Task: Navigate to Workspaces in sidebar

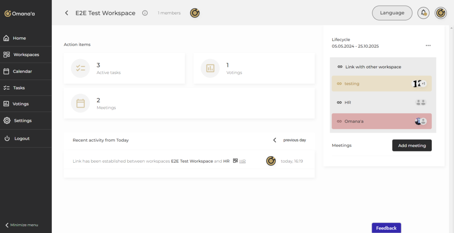Action: pos(26,55)
